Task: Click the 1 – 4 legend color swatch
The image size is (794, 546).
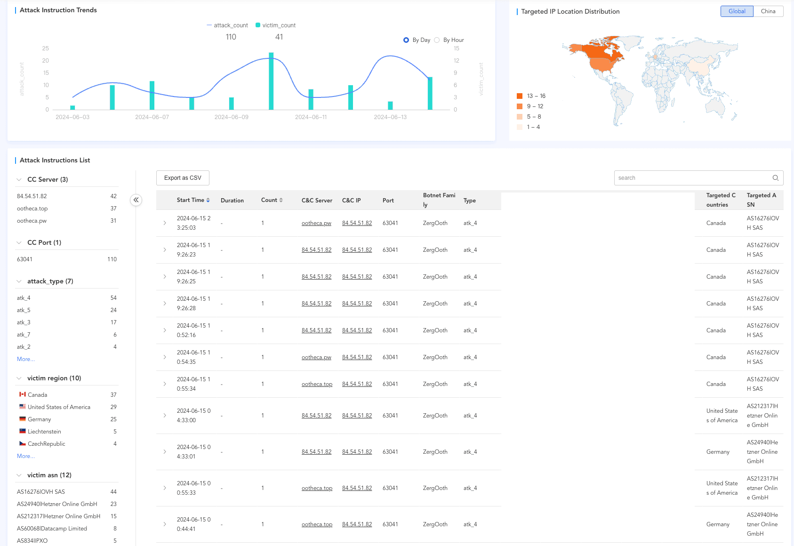Action: coord(520,127)
